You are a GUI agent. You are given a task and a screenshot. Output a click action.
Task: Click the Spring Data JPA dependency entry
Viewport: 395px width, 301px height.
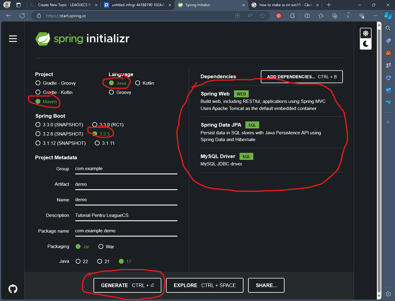[271, 132]
